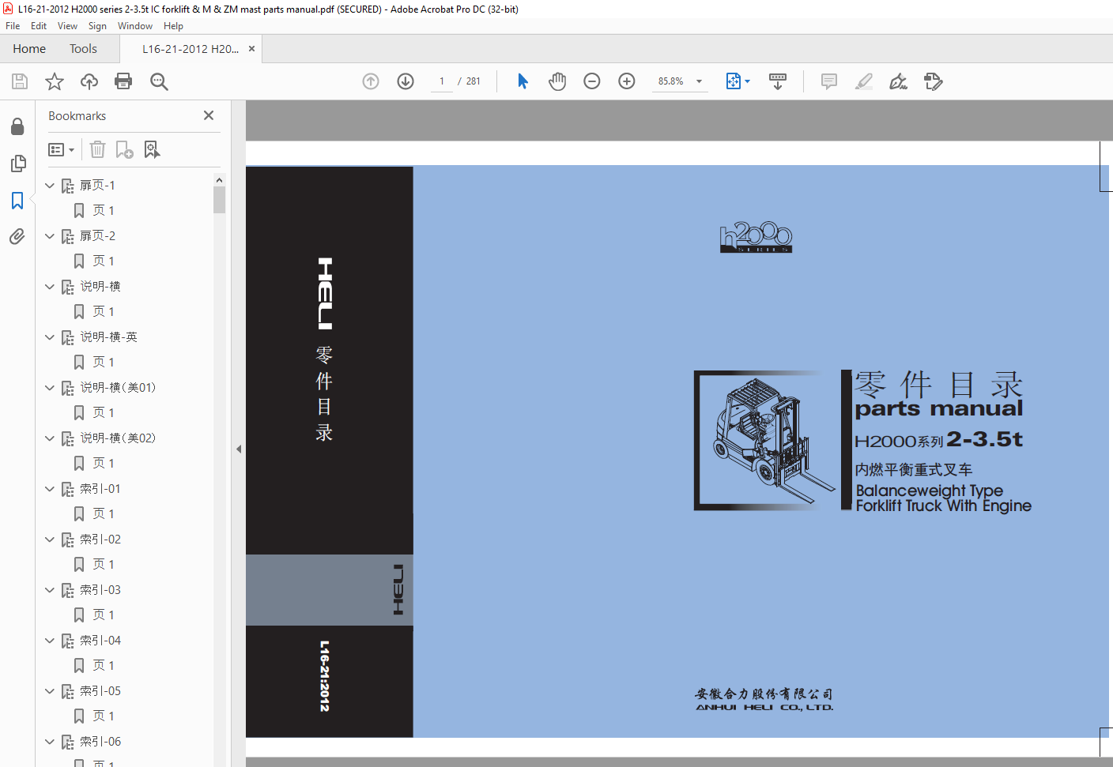Collapse the 扉页-2 bookmark
The width and height of the screenshot is (1113, 767).
pos(50,236)
